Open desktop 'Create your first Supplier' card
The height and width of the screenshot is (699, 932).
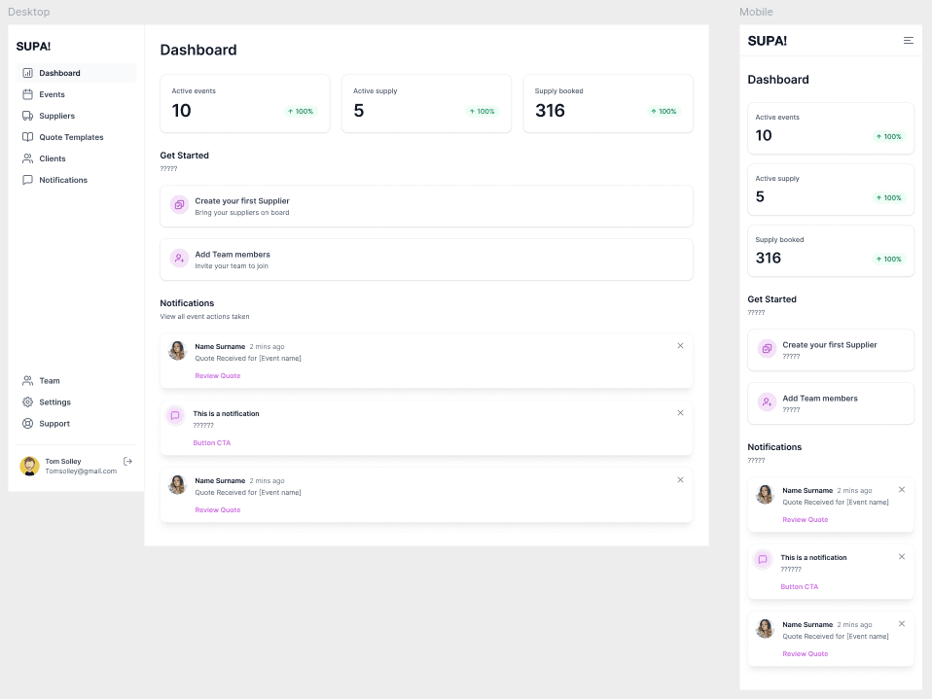[x=426, y=206]
